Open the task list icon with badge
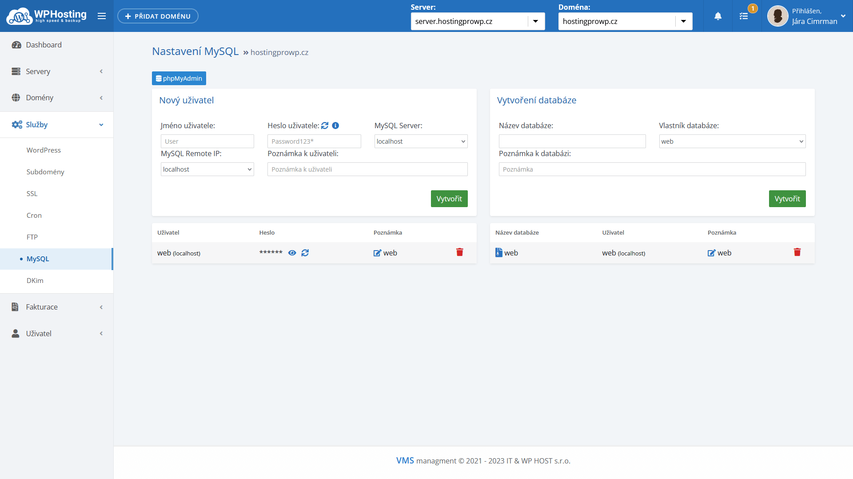 [x=744, y=16]
